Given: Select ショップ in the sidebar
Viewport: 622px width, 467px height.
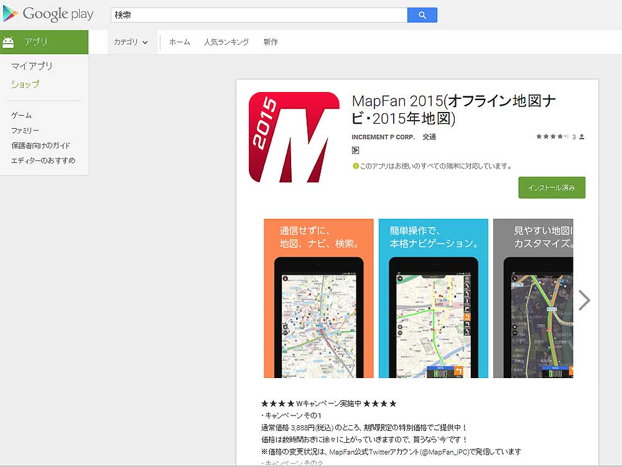Looking at the screenshot, I should 25,84.
